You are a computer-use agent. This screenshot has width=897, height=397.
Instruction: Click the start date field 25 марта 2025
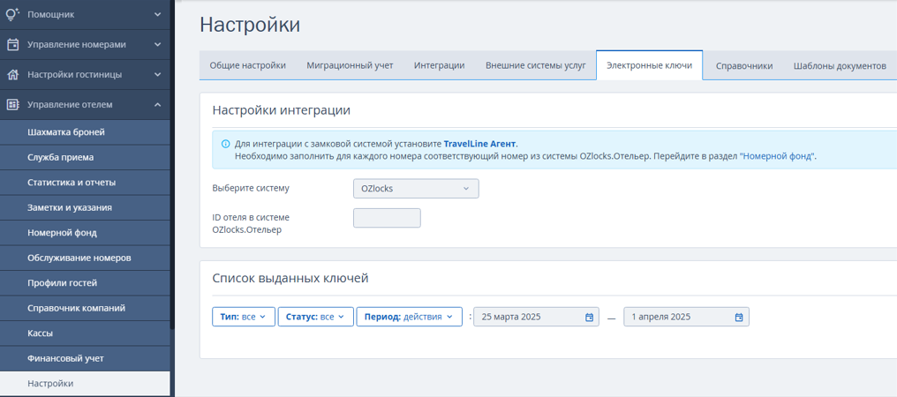coord(536,317)
